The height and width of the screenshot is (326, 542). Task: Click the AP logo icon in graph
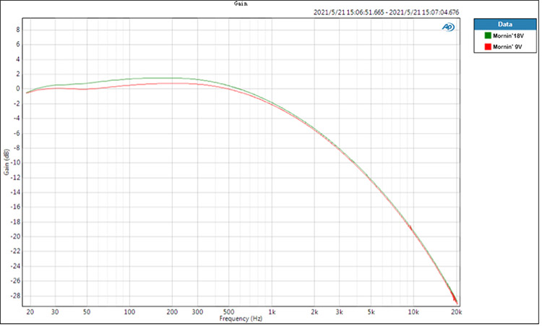pos(448,27)
